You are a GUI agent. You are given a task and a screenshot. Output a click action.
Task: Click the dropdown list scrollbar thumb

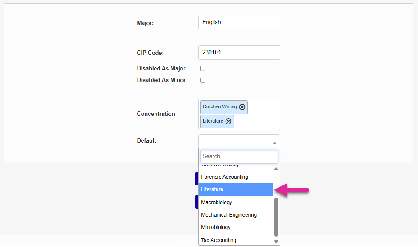tap(276, 216)
